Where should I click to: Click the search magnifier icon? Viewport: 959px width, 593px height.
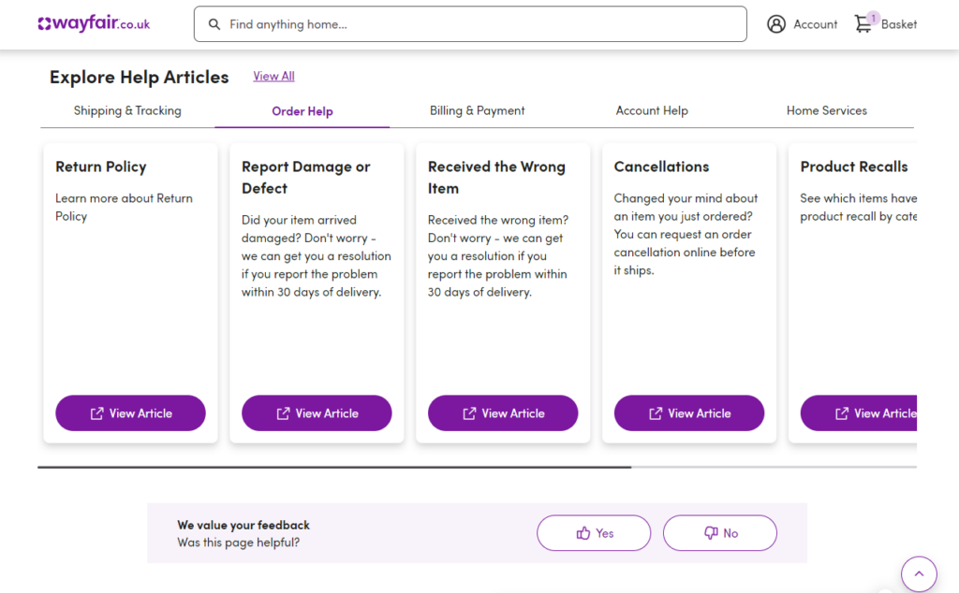[x=214, y=24]
